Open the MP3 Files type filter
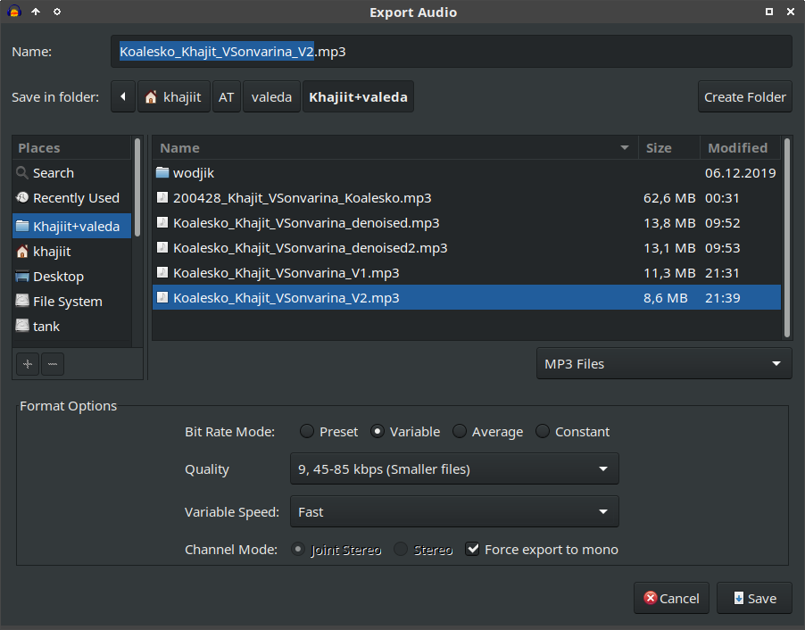805x630 pixels. point(663,364)
